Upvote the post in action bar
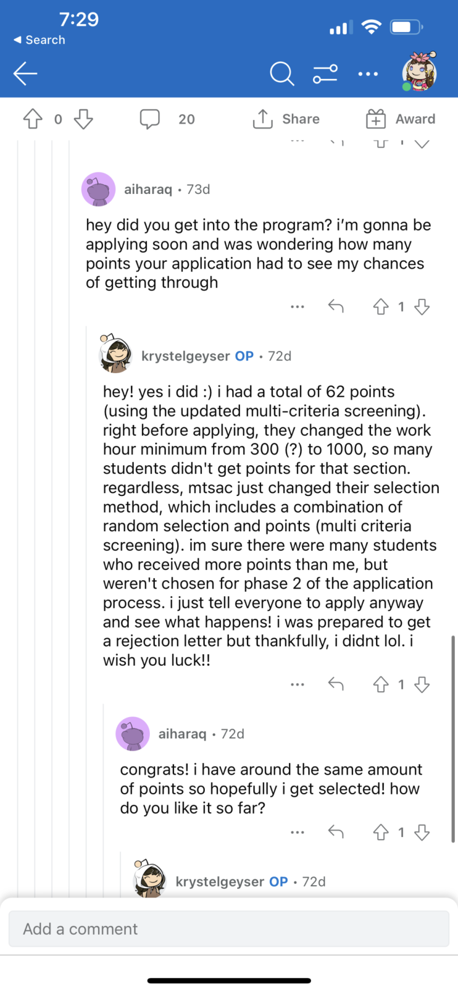The image size is (458, 992). (33, 119)
